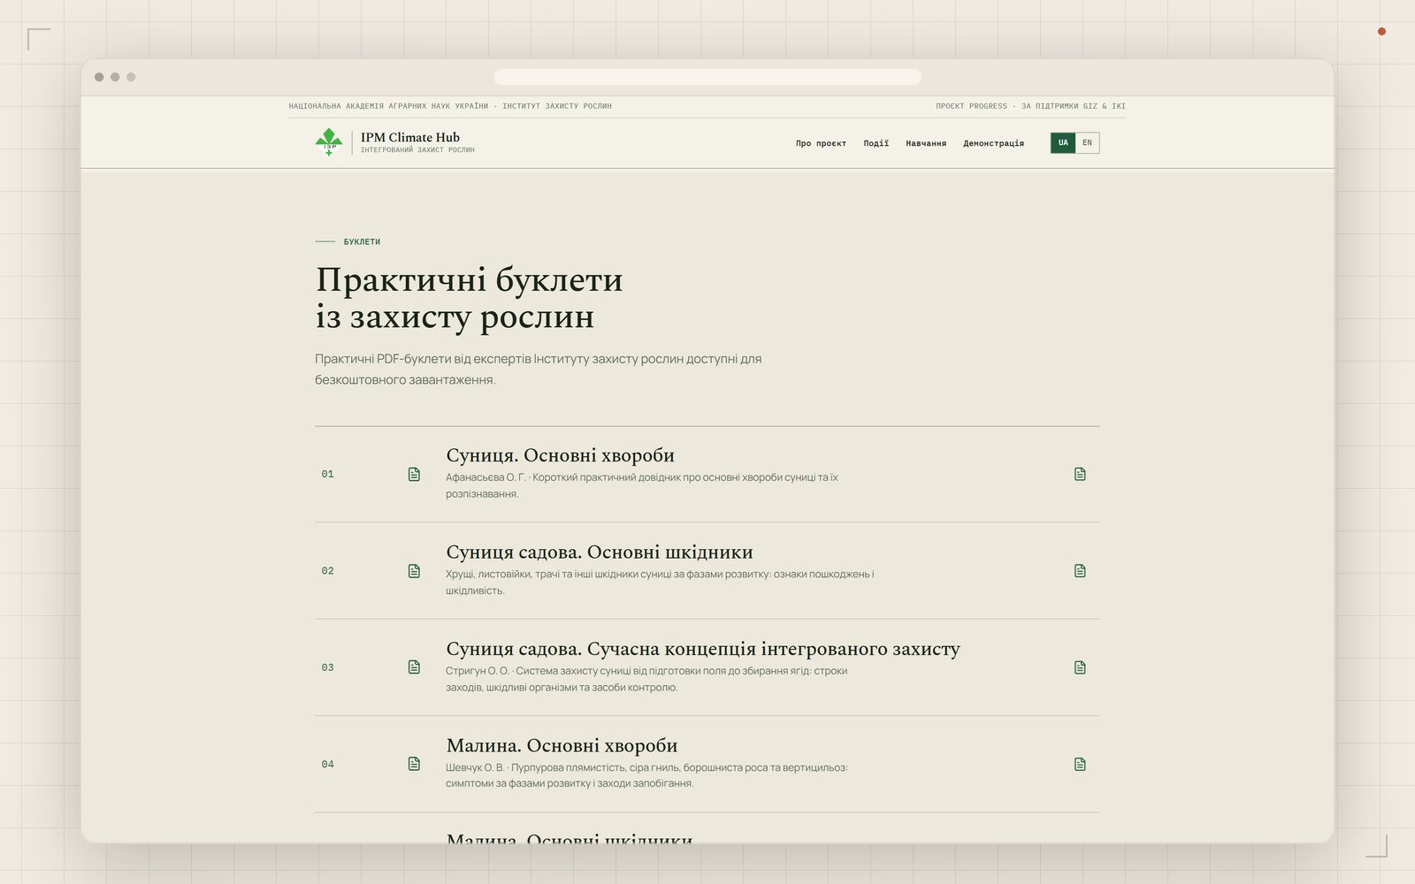Click the description starting with Хрущі, листовійки
Screen dimensions: 1415x884
point(660,582)
